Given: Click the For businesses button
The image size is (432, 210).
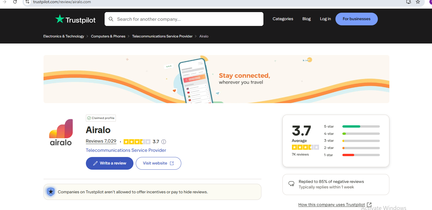Looking at the screenshot, I should tap(356, 19).
